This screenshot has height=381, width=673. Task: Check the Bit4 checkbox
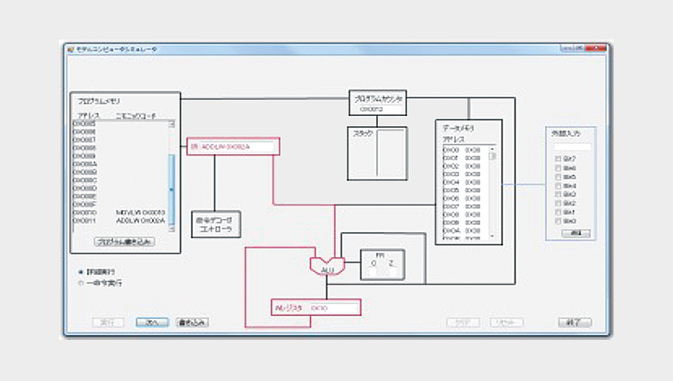[x=558, y=186]
